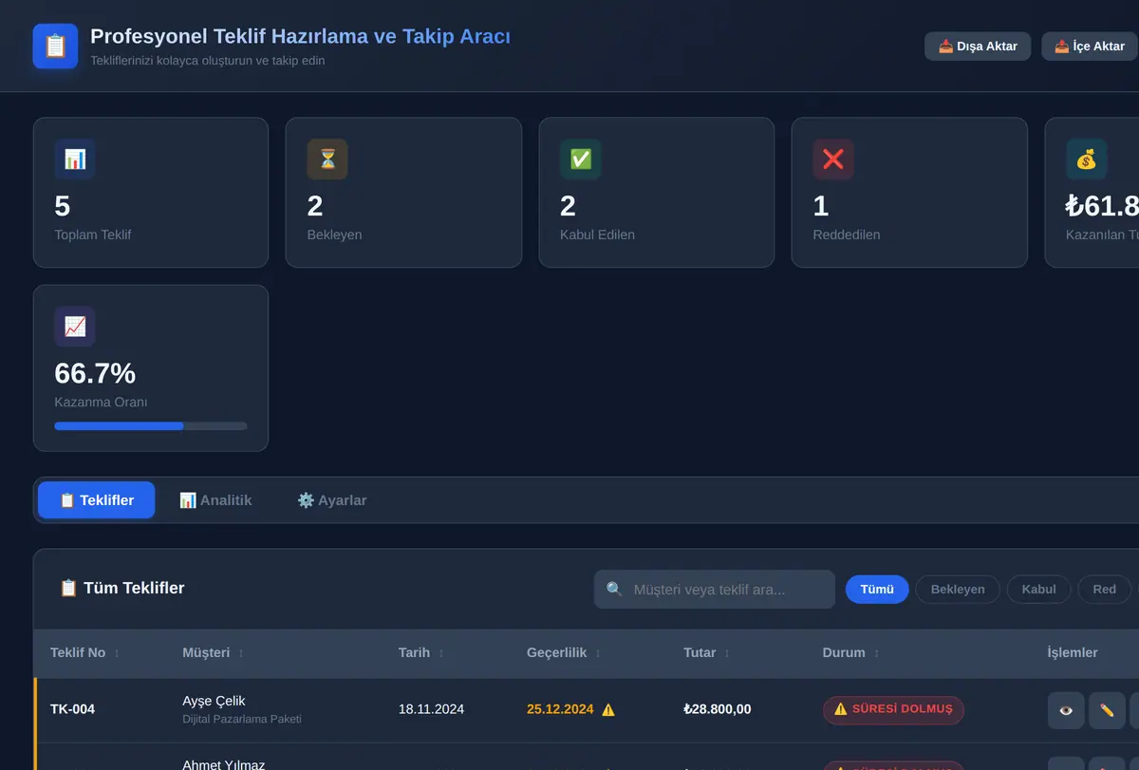Click the TK-004 offer number
Viewport: 1139px width, 770px height.
click(72, 709)
